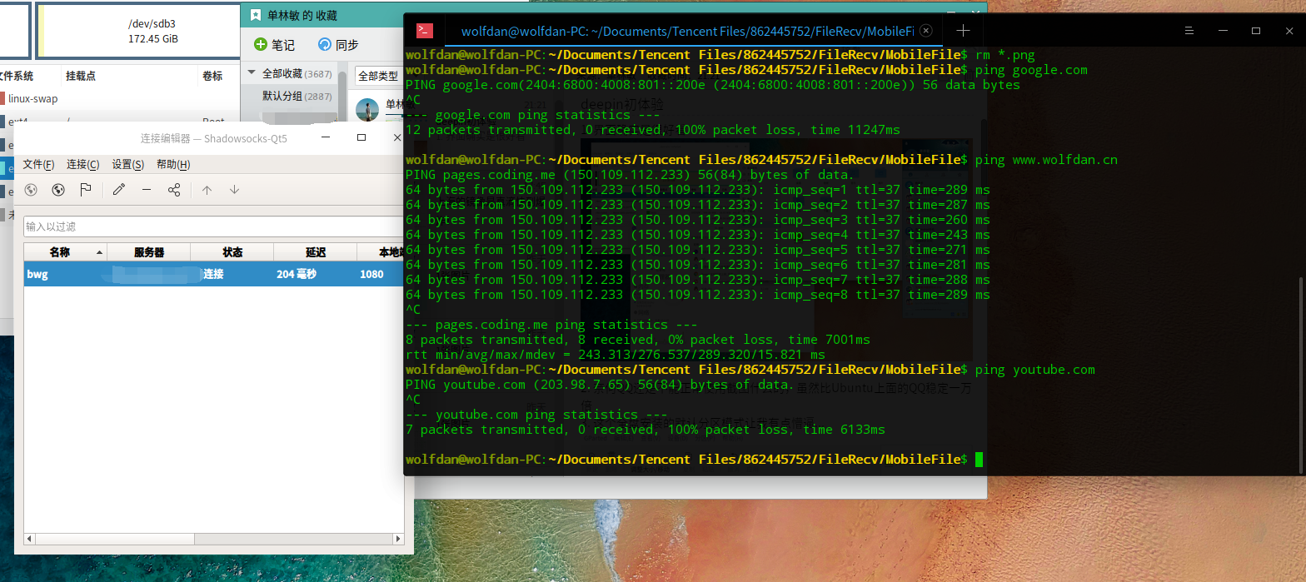Open the terminal hamburger menu
Viewport: 1306px width, 582px height.
click(1189, 31)
